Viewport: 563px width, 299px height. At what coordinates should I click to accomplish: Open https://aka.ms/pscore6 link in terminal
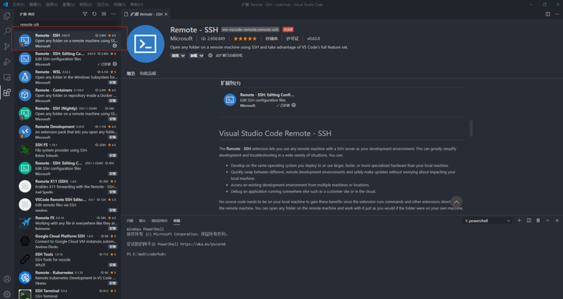(203, 244)
